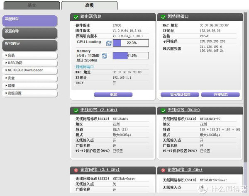Click green check icon beside 无线设置 (2.4GHz)
The width and height of the screenshot is (249, 196).
tap(76, 111)
